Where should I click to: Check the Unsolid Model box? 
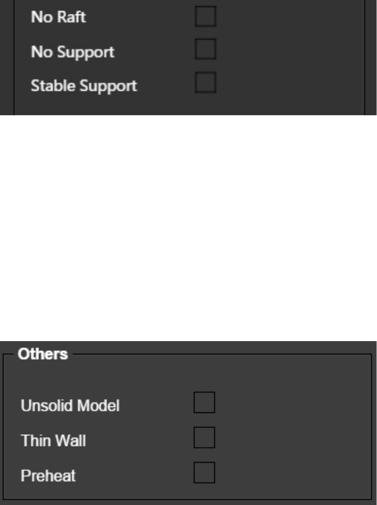click(x=204, y=402)
